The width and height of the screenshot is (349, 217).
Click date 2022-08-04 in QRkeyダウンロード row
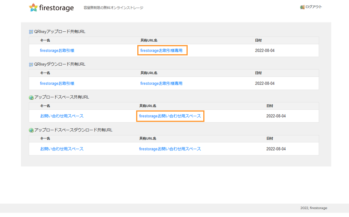(265, 83)
